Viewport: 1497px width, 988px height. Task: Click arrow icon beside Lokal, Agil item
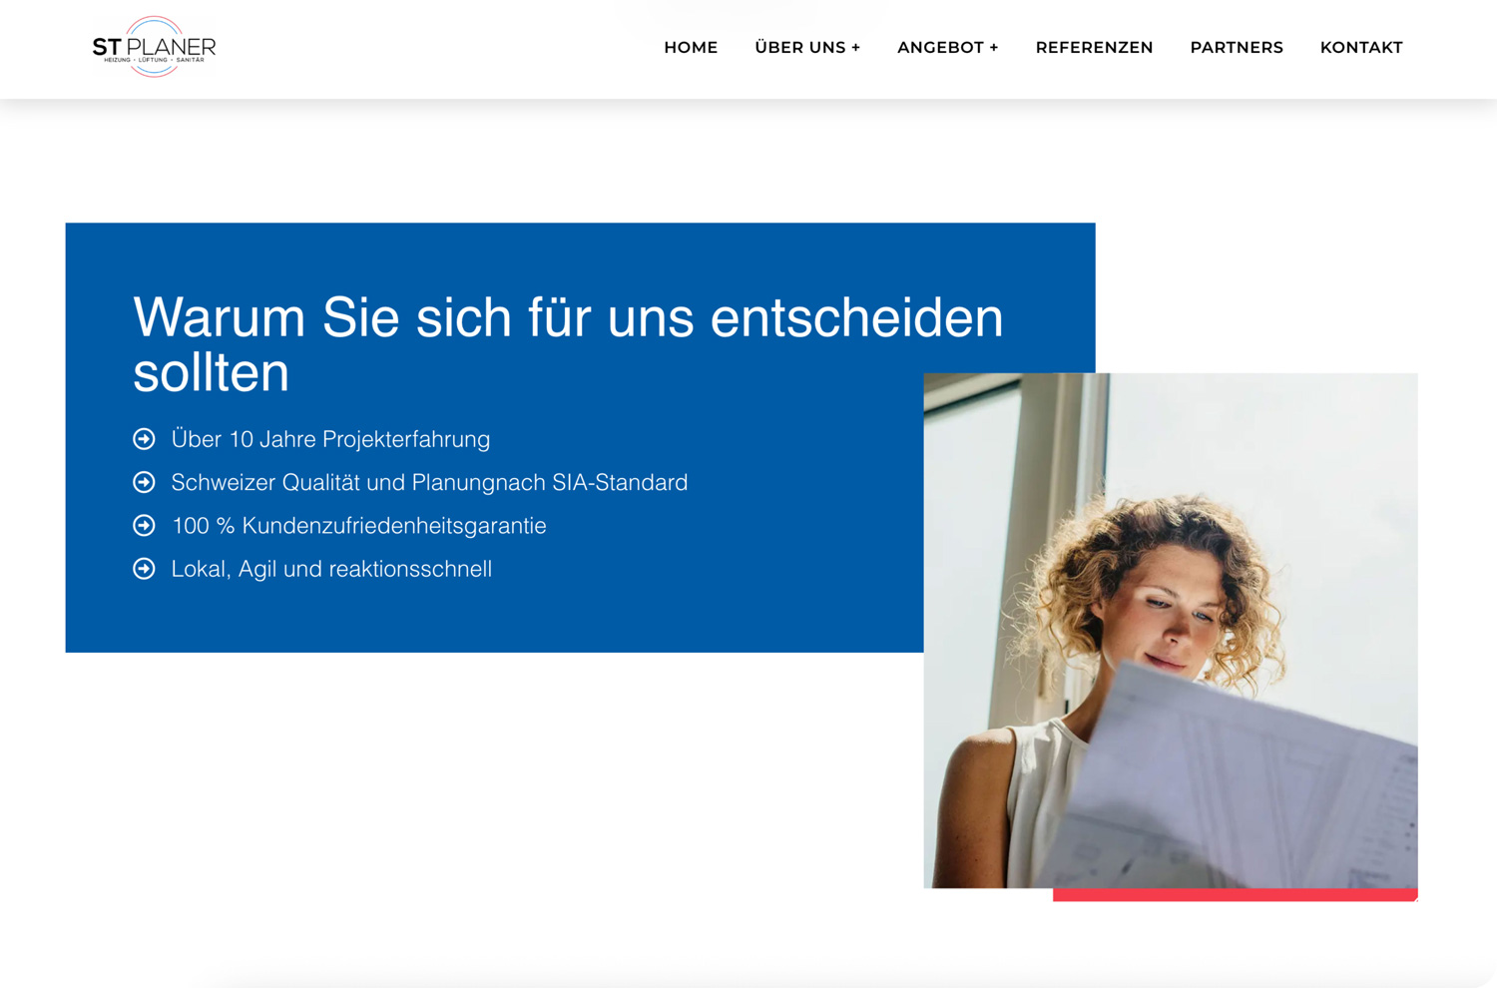pos(145,569)
